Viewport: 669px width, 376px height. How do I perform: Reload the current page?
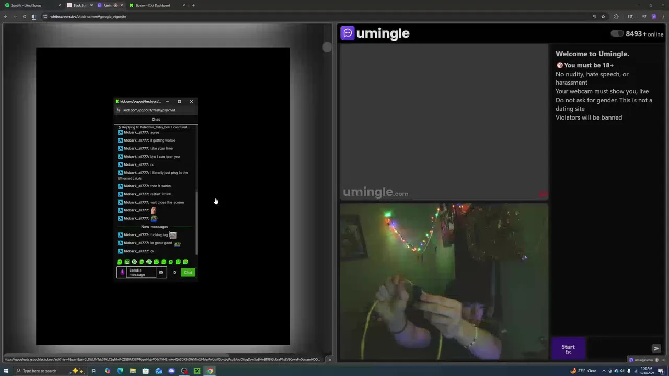(24, 16)
